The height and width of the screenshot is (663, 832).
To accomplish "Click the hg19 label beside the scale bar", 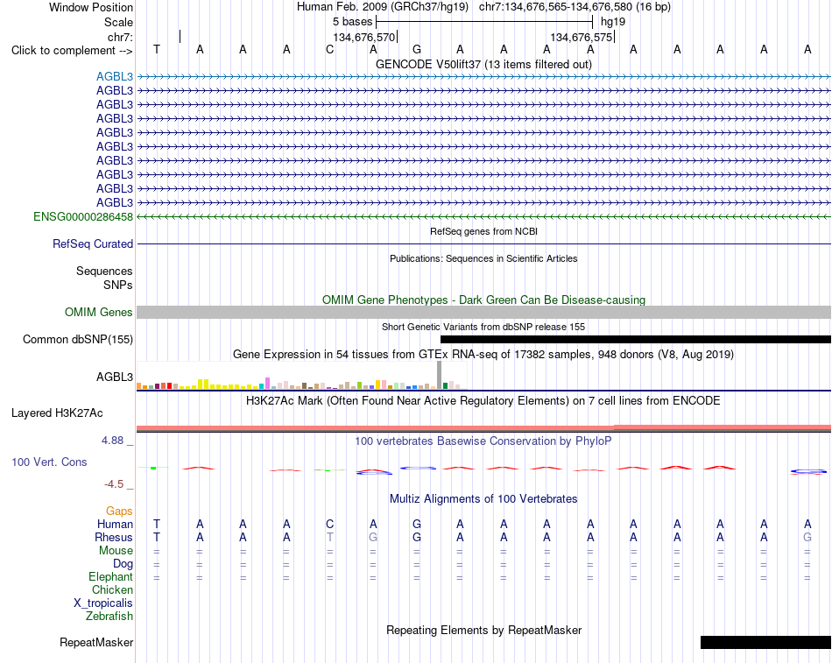I will 613,22.
